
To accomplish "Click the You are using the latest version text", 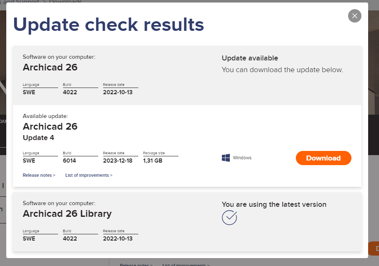I will point(274,204).
